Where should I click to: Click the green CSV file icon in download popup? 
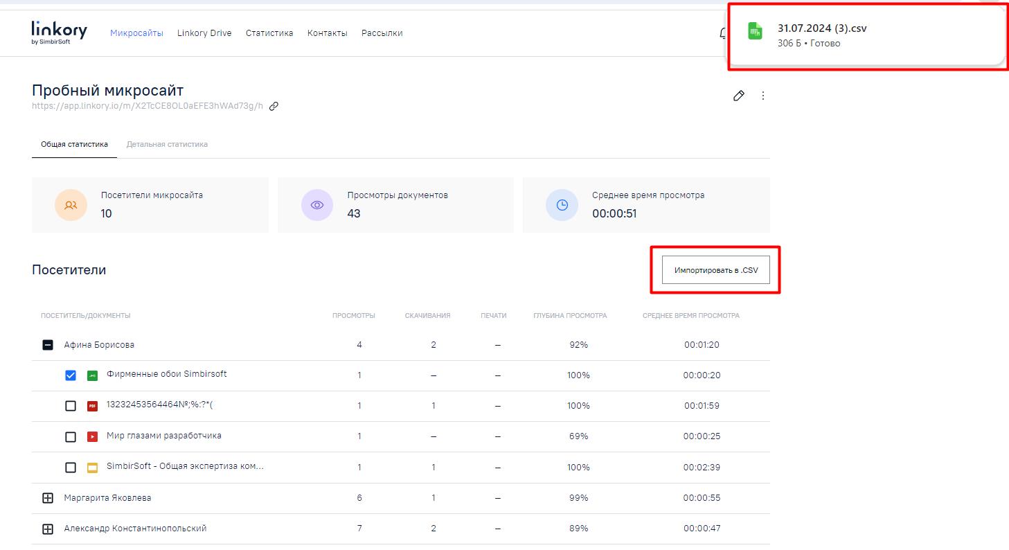tap(755, 31)
